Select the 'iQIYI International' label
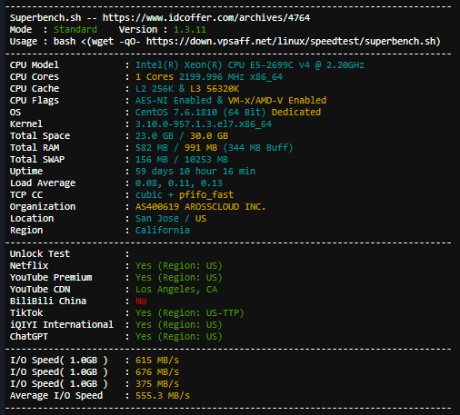 tap(62, 325)
